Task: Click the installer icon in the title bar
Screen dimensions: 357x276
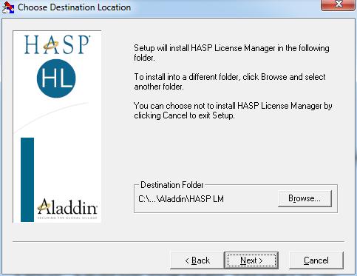Action: click(x=8, y=7)
